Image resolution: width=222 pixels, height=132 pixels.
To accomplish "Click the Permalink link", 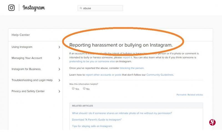I will coord(181,95).
